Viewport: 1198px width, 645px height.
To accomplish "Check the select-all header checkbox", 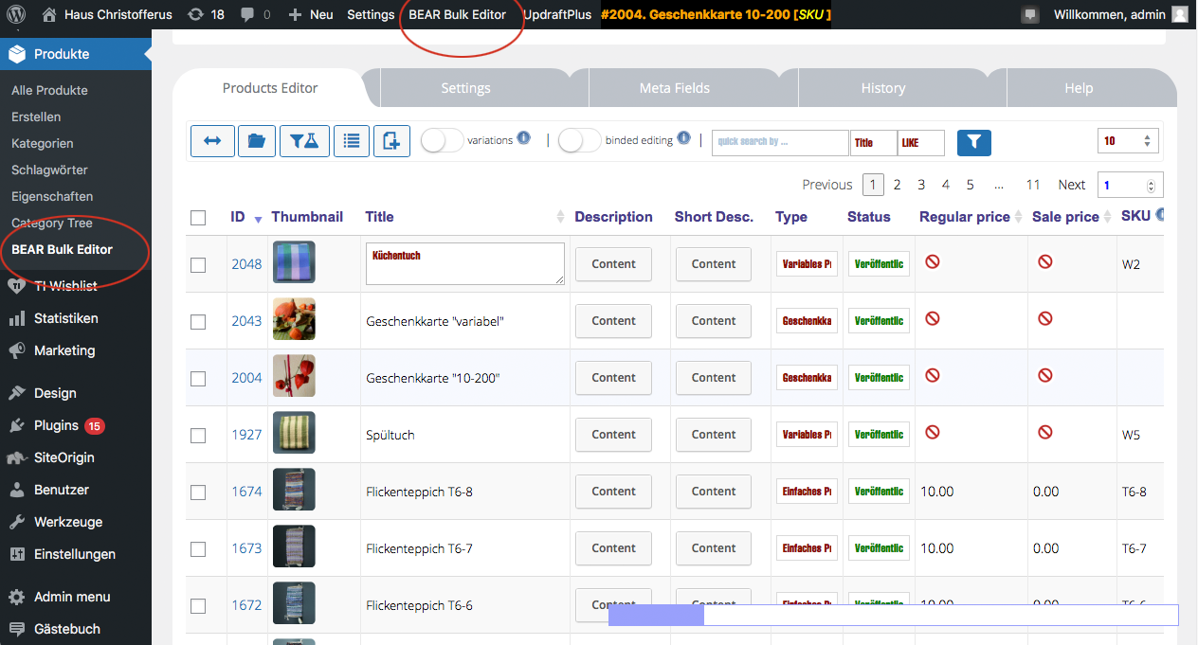I will coord(198,218).
